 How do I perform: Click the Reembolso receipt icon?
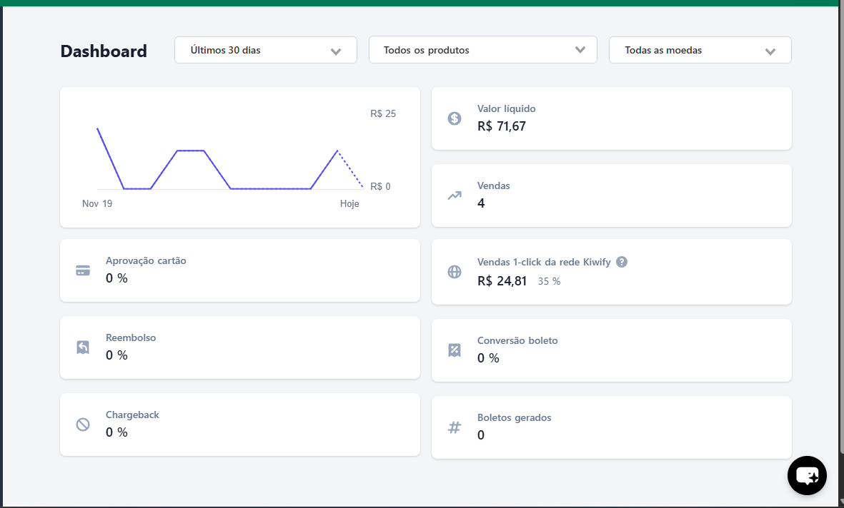83,347
